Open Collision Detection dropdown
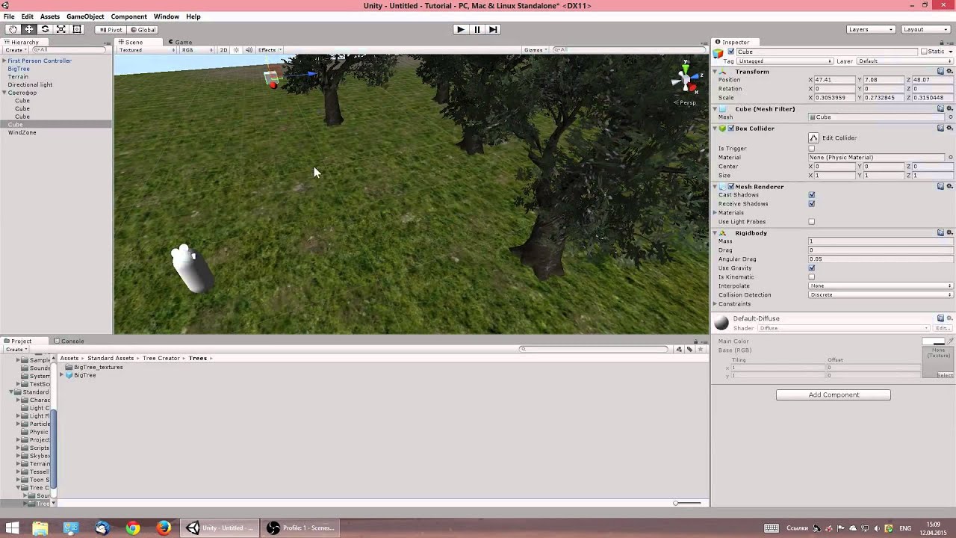 [x=881, y=295]
